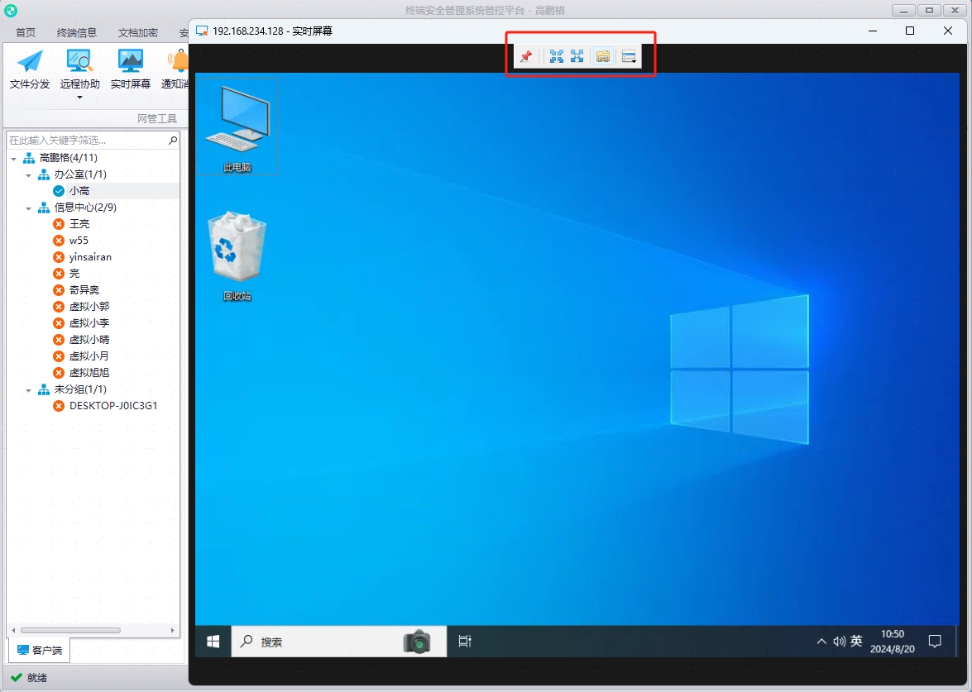Screen dimensions: 972x692
Task: Click the remote taskbar 搜索 box
Action: 339,642
